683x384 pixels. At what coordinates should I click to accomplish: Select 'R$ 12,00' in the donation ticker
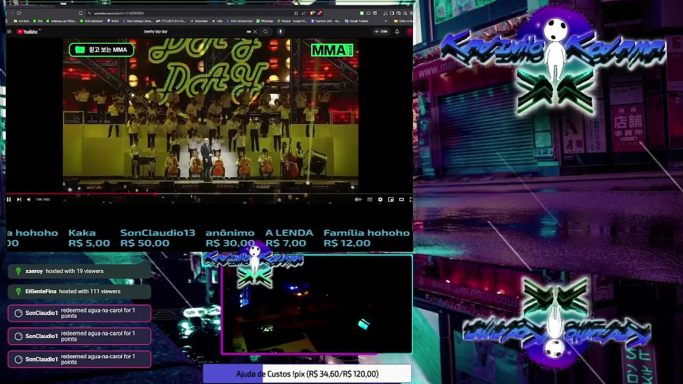(x=347, y=243)
